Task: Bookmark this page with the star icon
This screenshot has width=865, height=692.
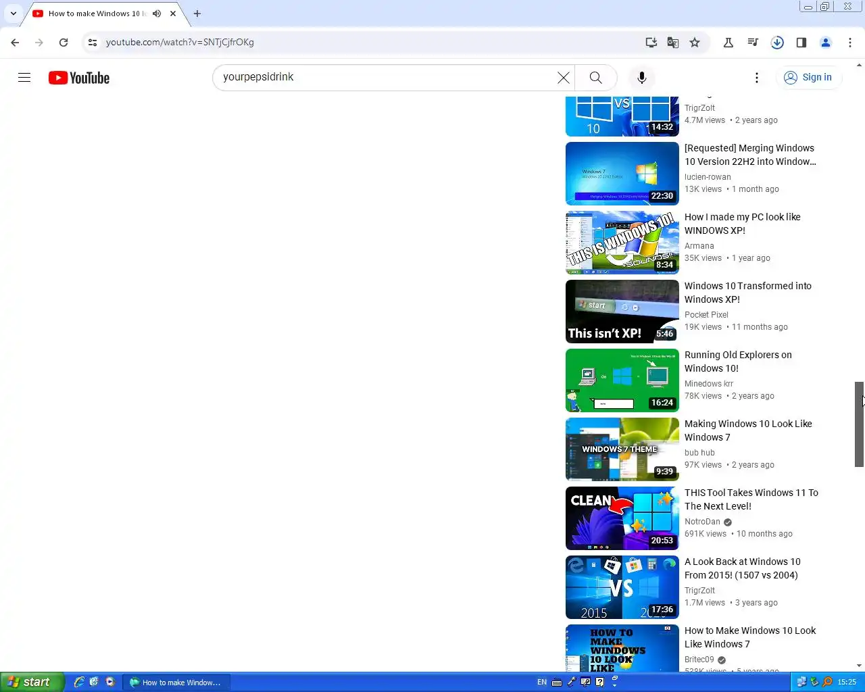Action: pyautogui.click(x=695, y=42)
